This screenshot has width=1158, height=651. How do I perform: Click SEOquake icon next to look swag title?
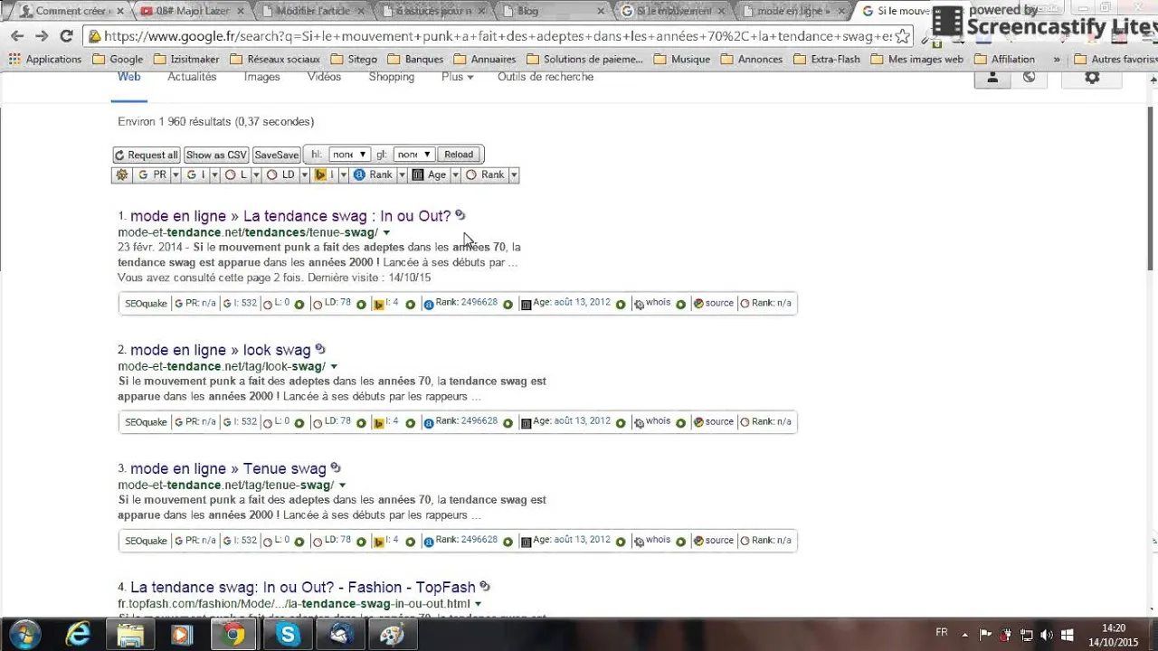click(320, 349)
